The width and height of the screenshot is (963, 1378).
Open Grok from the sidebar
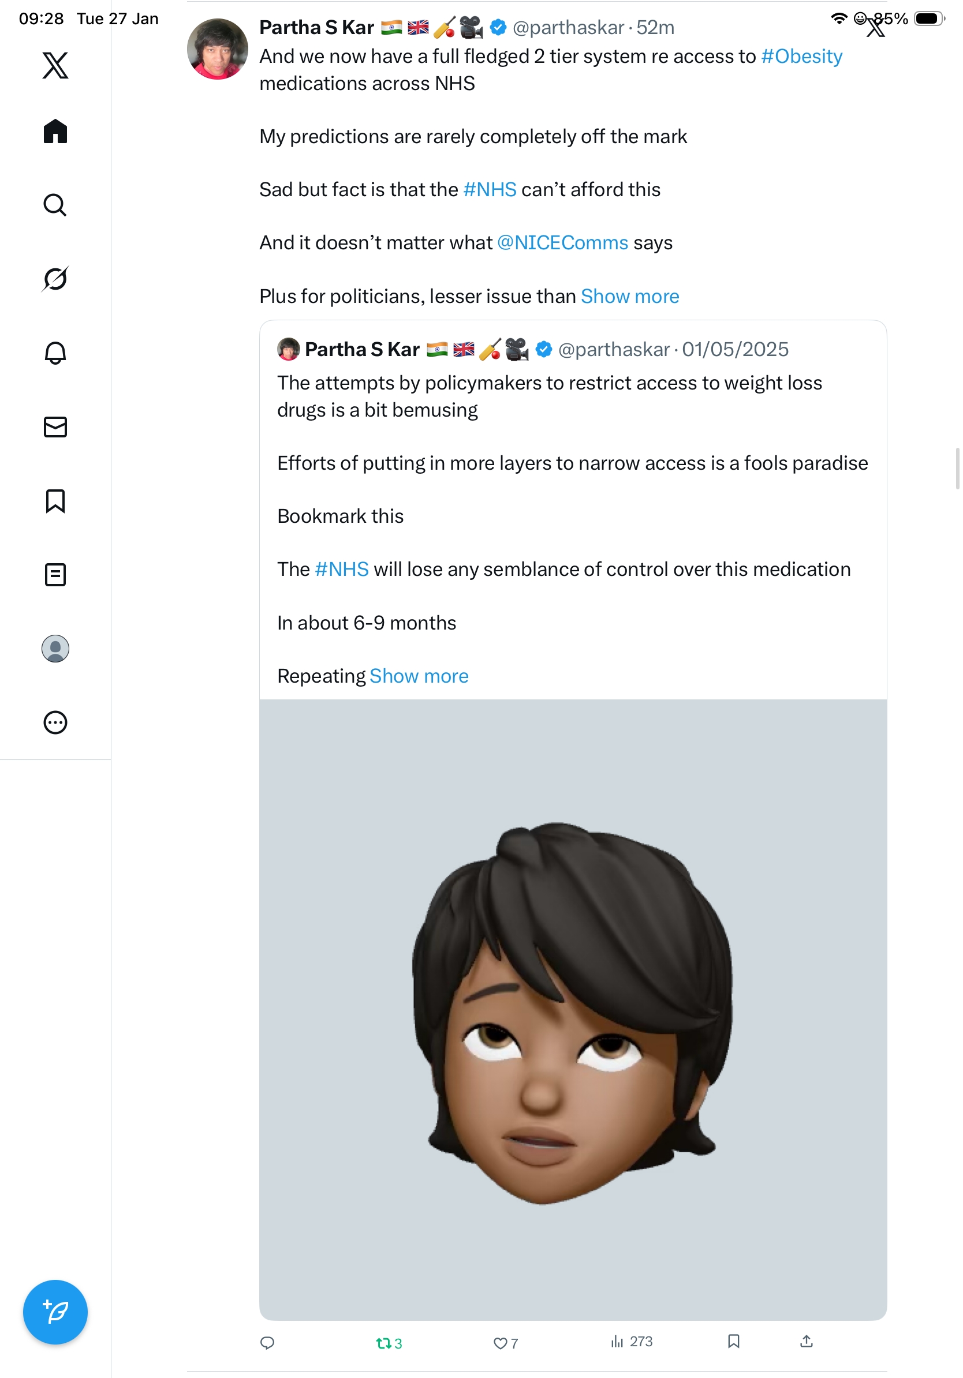[55, 279]
